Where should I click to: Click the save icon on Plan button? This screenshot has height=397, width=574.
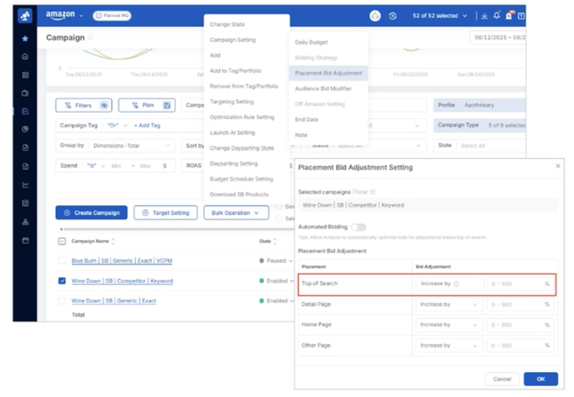click(167, 105)
